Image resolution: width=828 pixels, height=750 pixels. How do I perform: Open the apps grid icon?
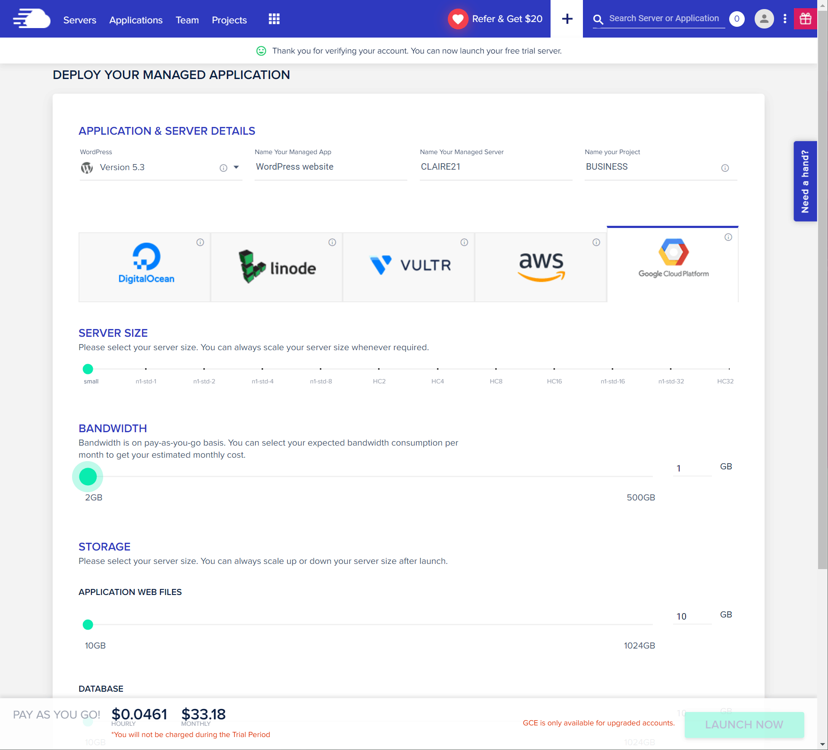(x=274, y=19)
